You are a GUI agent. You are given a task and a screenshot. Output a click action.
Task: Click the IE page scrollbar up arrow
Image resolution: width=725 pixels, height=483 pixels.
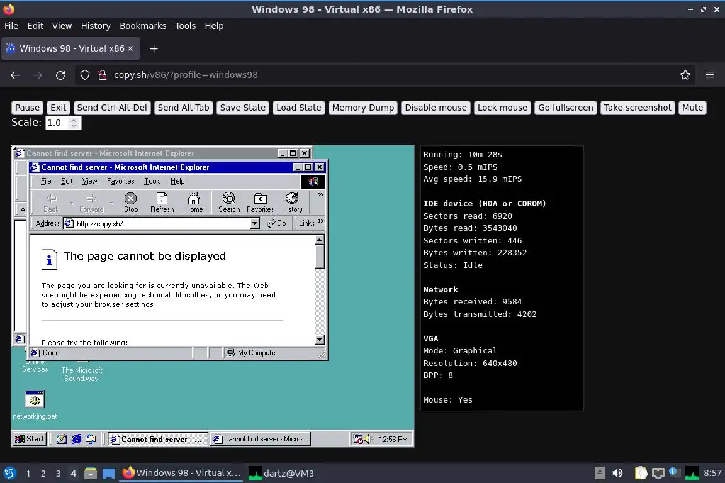pyautogui.click(x=320, y=240)
